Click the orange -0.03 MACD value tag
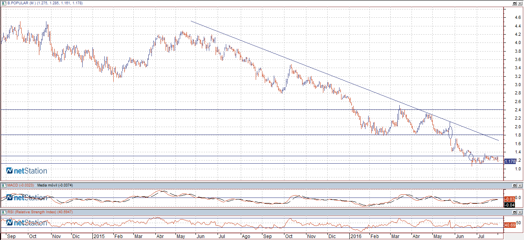 click(509, 199)
